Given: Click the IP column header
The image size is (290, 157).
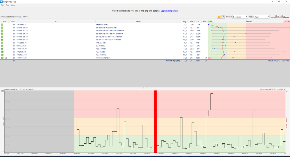Looking at the screenshot, I should [56, 21].
